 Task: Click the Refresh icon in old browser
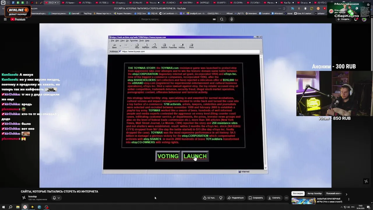click(145, 46)
